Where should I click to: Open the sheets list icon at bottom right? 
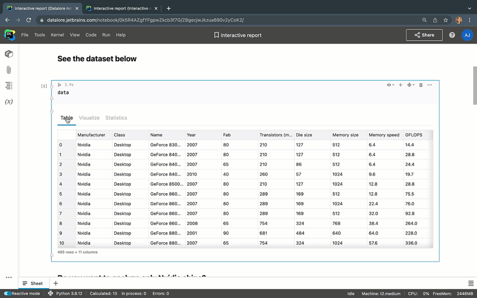(x=470, y=284)
